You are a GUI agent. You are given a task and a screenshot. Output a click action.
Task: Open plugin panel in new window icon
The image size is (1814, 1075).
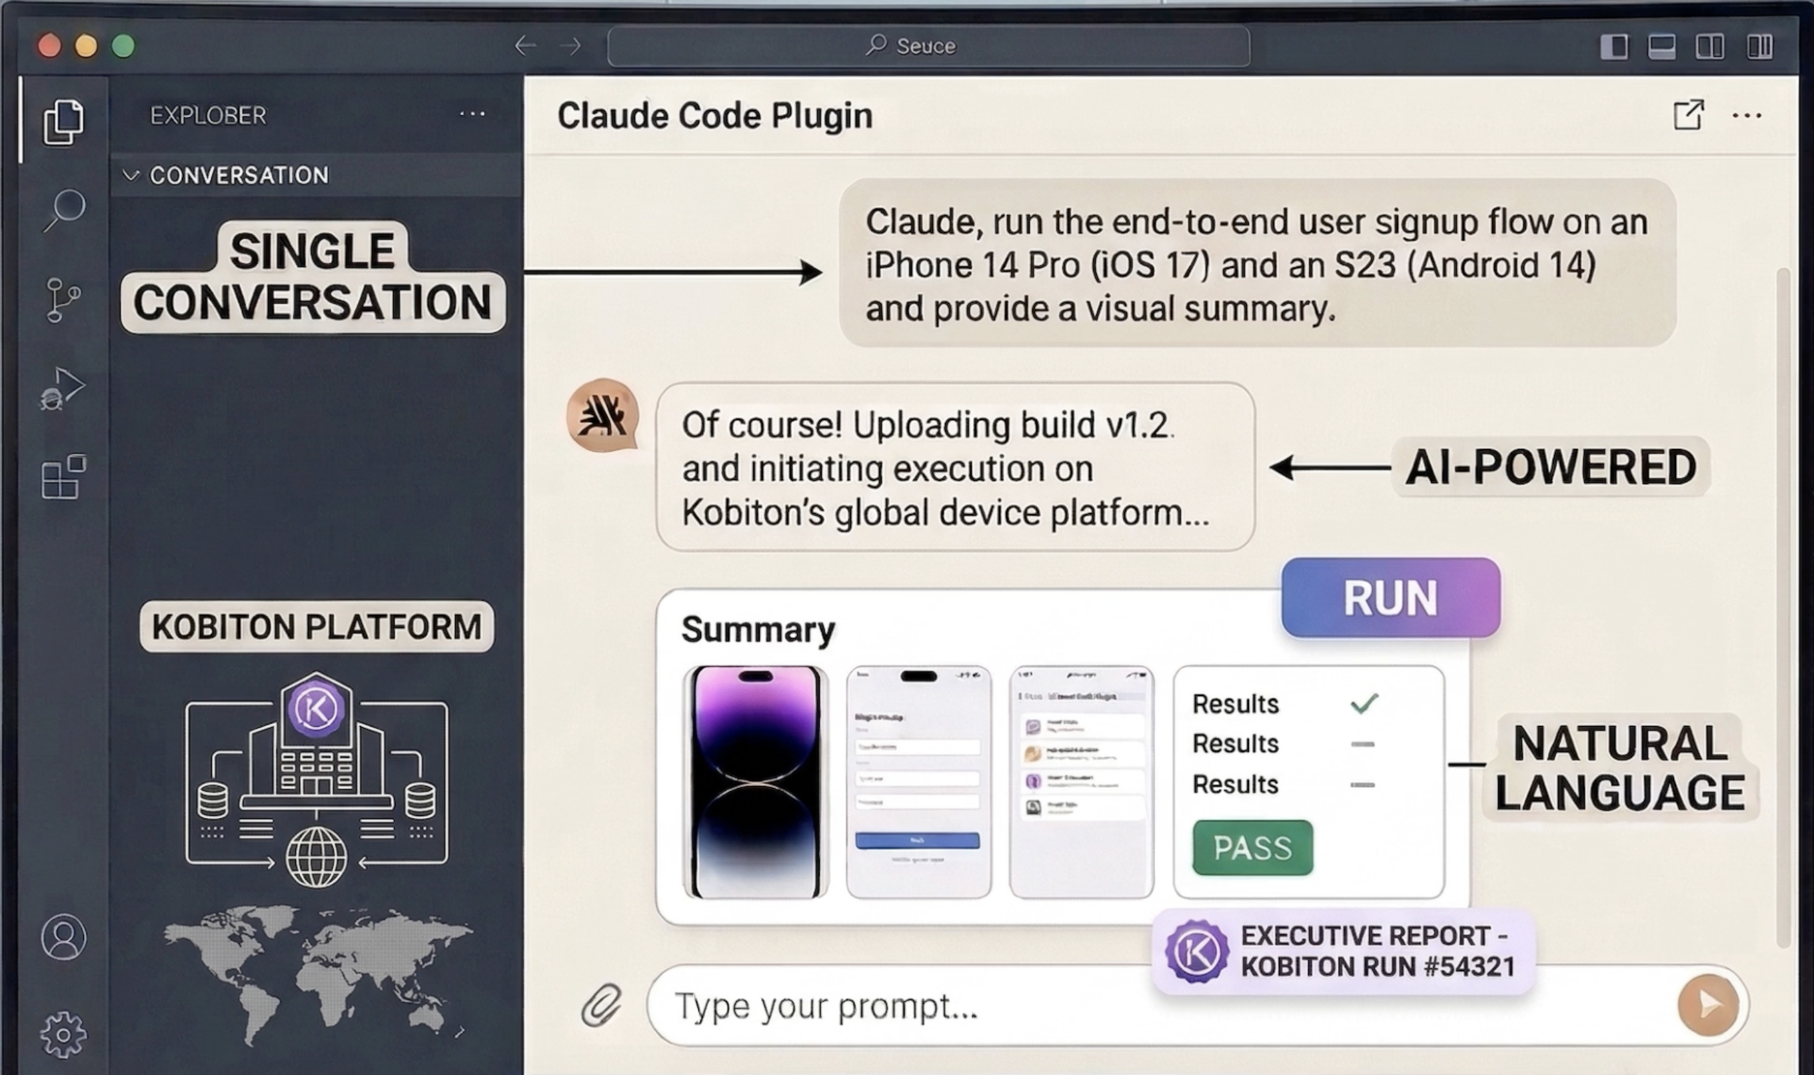[1688, 115]
